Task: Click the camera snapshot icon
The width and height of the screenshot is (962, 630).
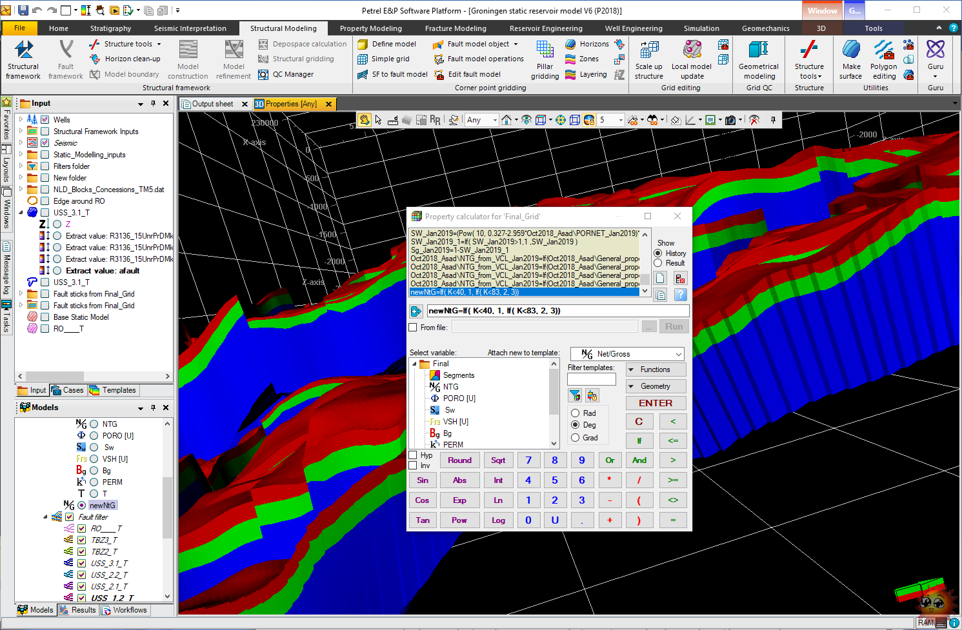Action: (x=730, y=120)
